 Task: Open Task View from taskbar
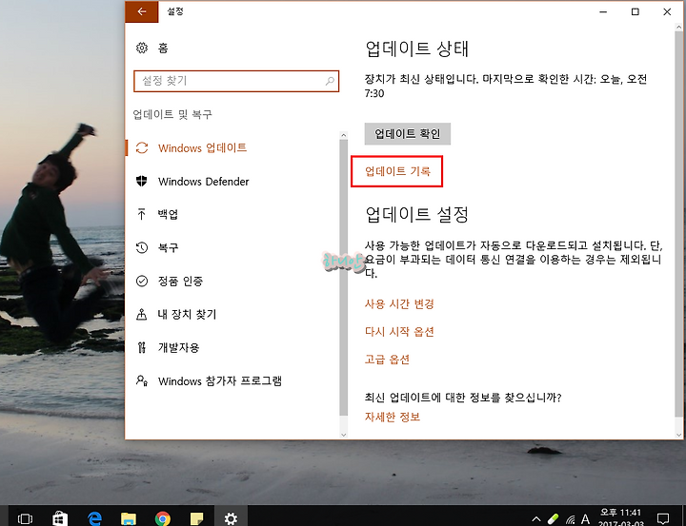click(25, 518)
